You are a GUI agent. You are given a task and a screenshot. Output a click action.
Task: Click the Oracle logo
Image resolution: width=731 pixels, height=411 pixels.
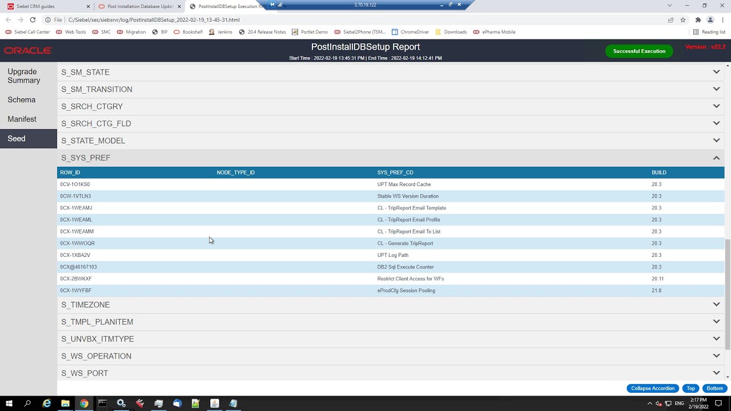point(28,51)
